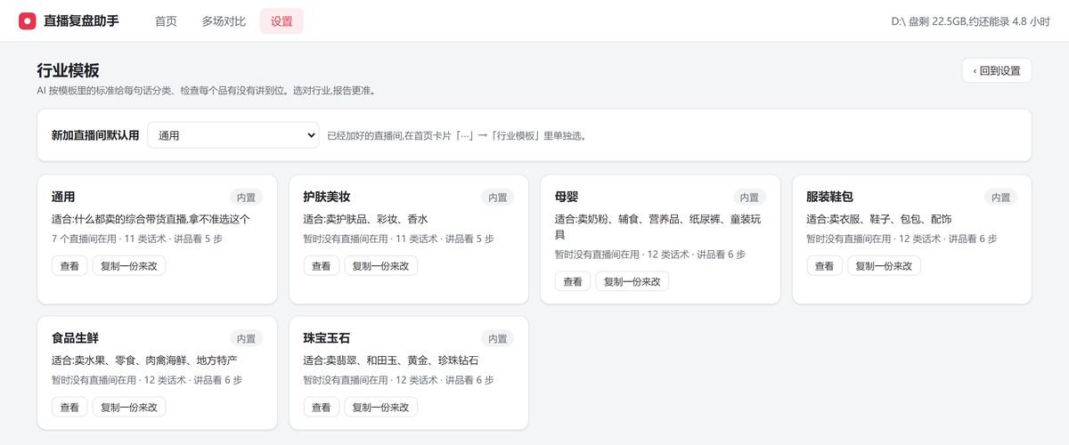Click the text 适合:什么都卖的综合带货直播,拿不准选这个
The width and height of the screenshot is (1069, 445).
pyautogui.click(x=151, y=219)
